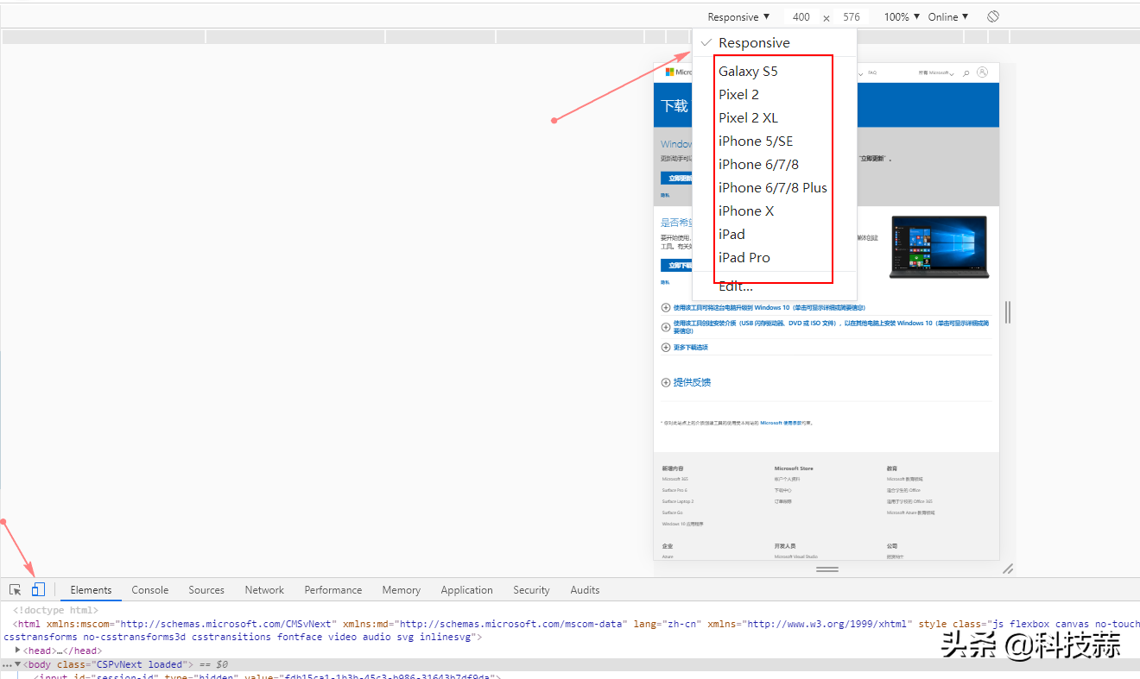The width and height of the screenshot is (1140, 679).
Task: Click the html xmlns:mscom element line
Action: (x=570, y=631)
